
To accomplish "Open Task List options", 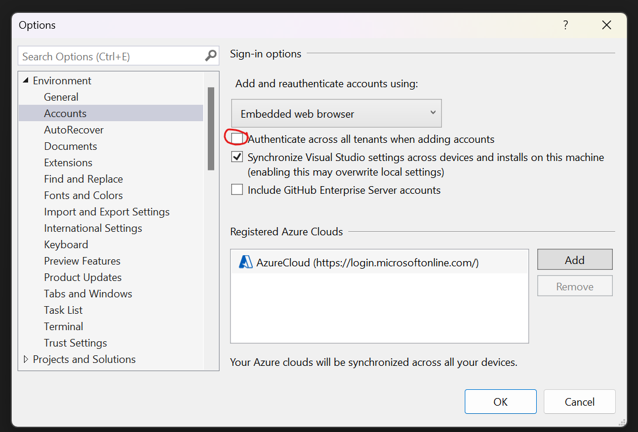I will coord(63,310).
